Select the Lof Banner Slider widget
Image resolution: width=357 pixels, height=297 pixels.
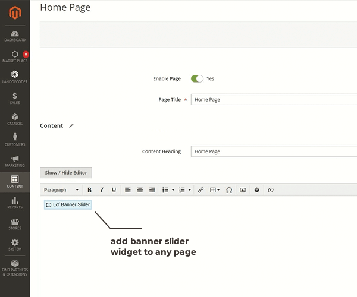tap(68, 204)
